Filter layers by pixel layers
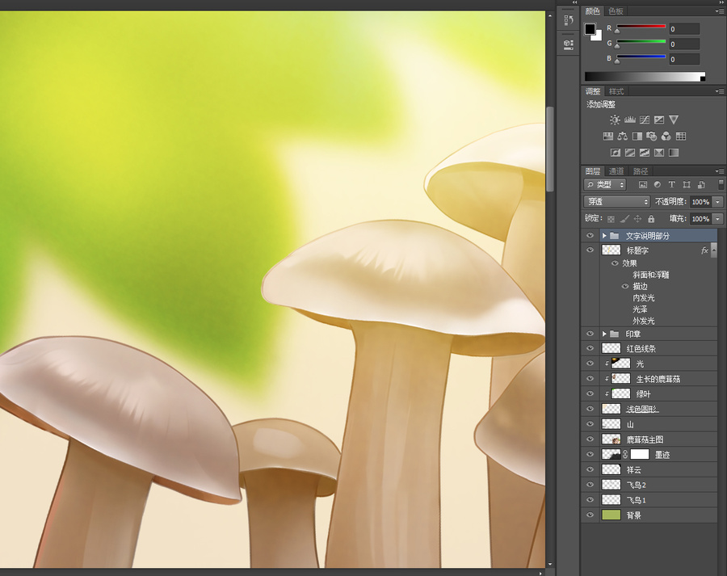727x576 pixels. tap(643, 184)
